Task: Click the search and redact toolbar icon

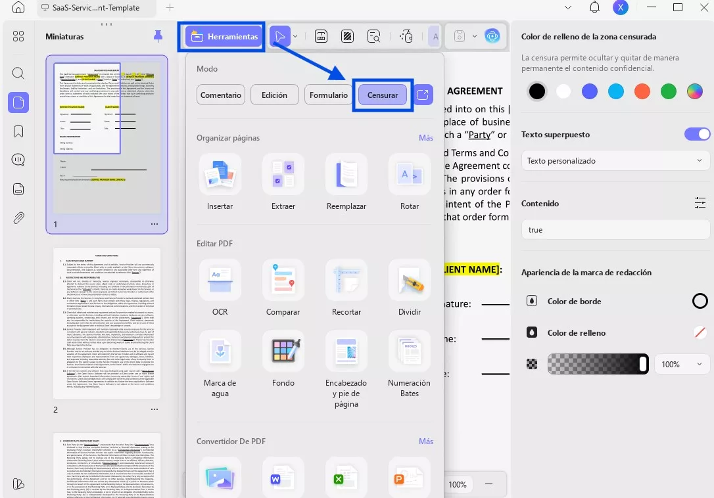Action: (374, 36)
